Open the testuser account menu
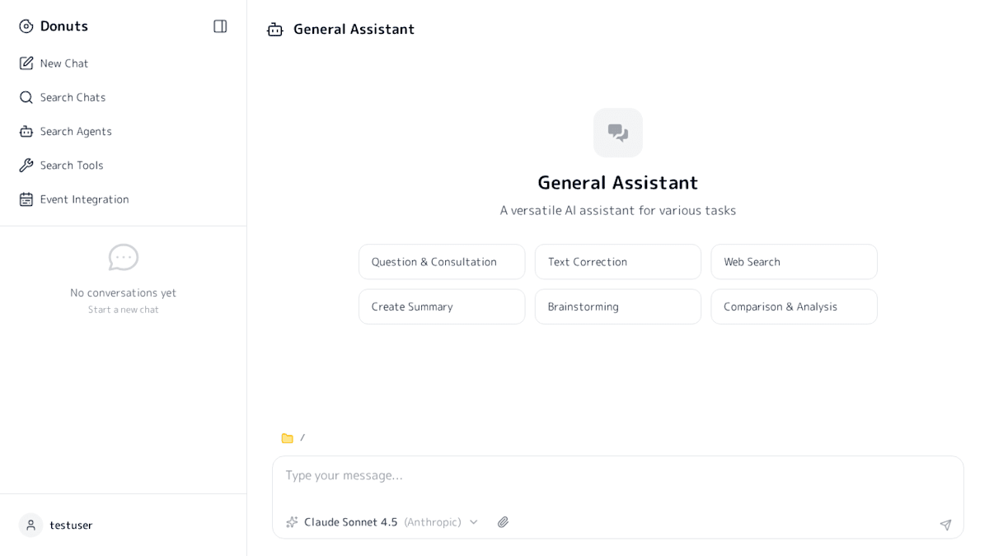Image resolution: width=989 pixels, height=556 pixels. (x=124, y=526)
